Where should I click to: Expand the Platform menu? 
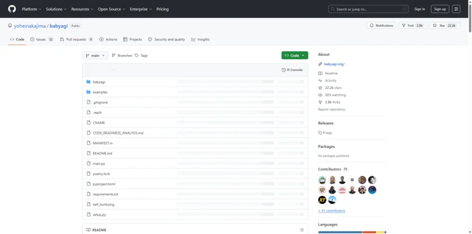[x=31, y=9]
